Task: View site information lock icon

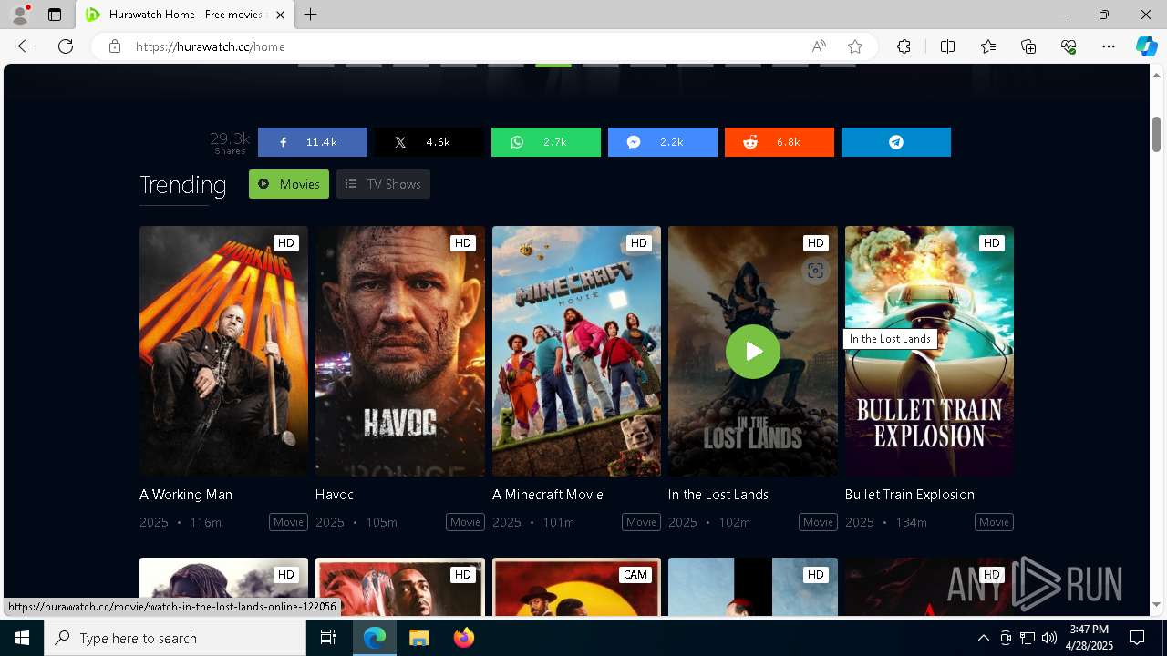Action: pyautogui.click(x=115, y=46)
